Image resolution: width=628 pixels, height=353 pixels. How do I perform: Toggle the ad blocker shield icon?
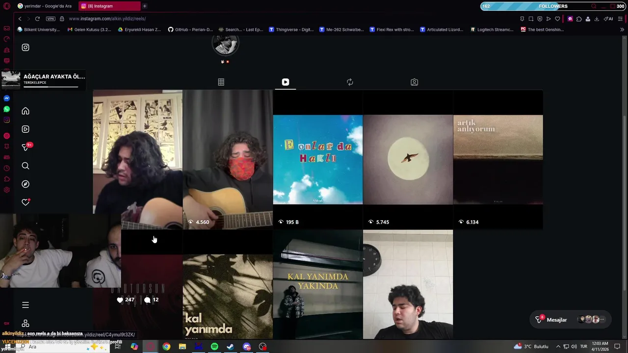pyautogui.click(x=540, y=19)
